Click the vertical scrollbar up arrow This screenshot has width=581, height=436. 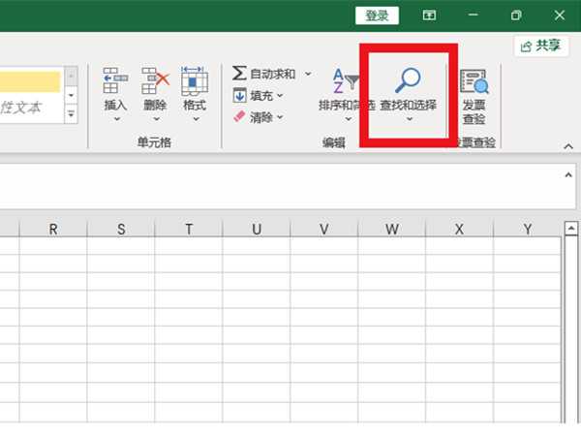pyautogui.click(x=571, y=229)
